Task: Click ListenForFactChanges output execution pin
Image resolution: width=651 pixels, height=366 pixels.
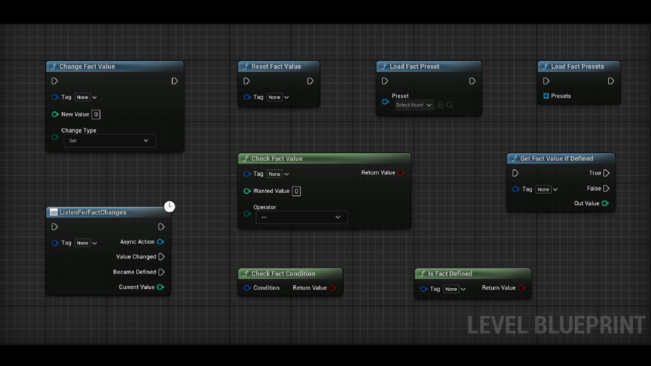Action: tap(161, 227)
